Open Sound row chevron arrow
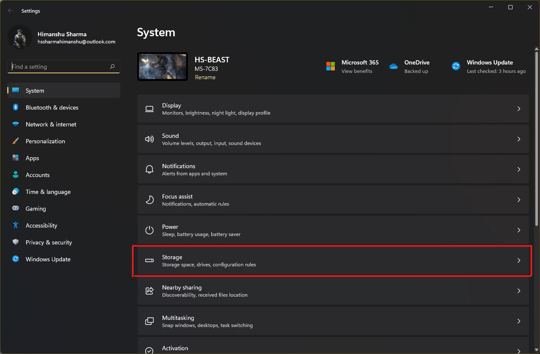Image resolution: width=540 pixels, height=354 pixels. (x=519, y=139)
